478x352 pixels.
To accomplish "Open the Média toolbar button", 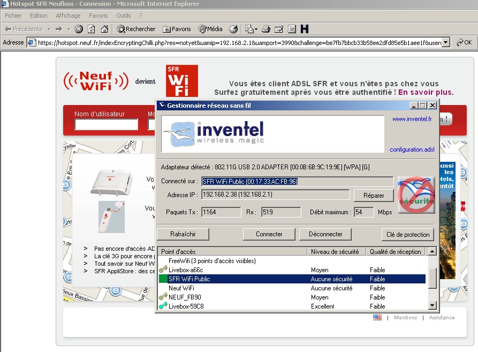I will pos(210,29).
